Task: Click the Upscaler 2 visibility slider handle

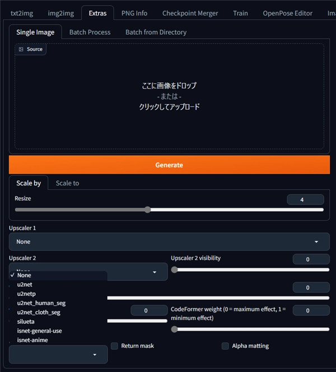Action: point(174,269)
